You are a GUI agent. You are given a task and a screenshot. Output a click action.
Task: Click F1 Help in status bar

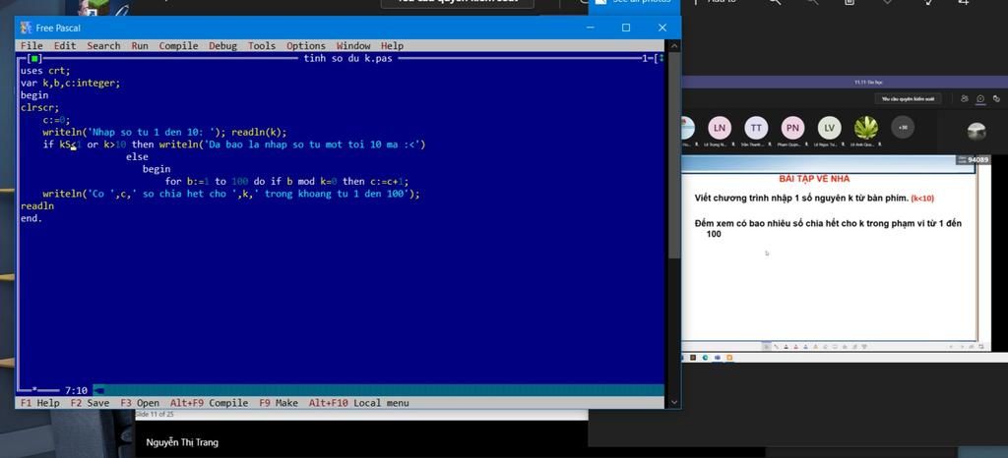click(x=39, y=403)
